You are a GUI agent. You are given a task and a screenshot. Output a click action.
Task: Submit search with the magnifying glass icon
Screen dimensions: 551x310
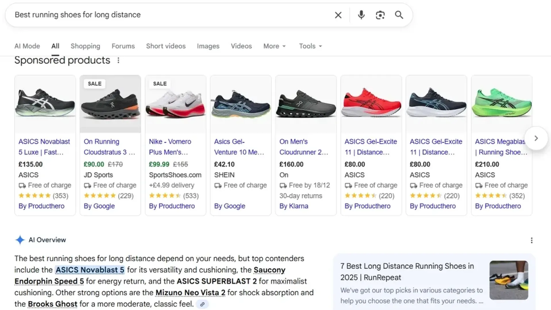click(x=399, y=15)
